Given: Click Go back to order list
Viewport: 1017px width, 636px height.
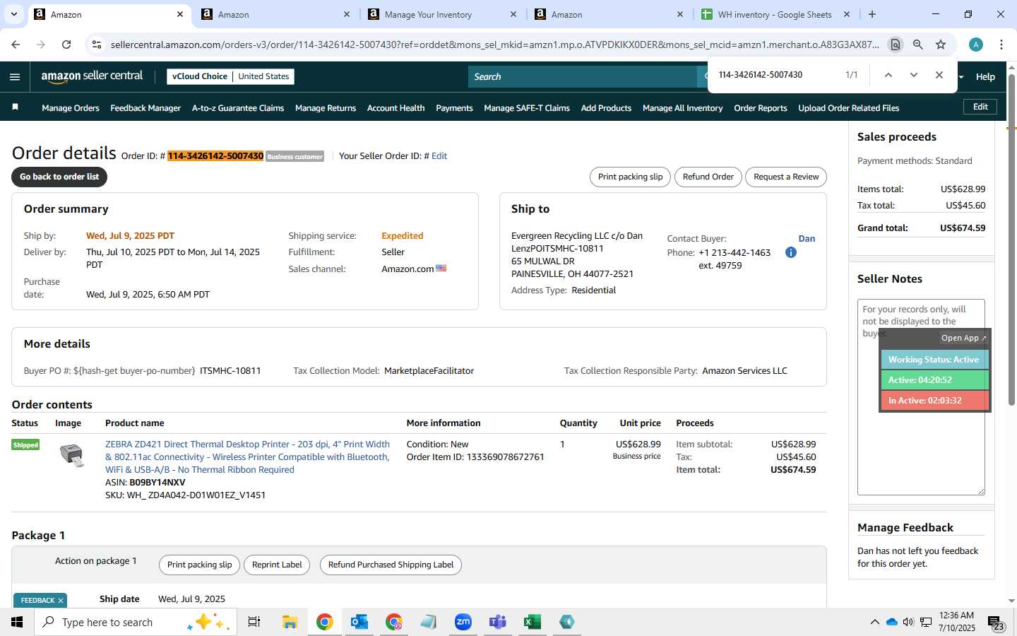Looking at the screenshot, I should tap(59, 177).
